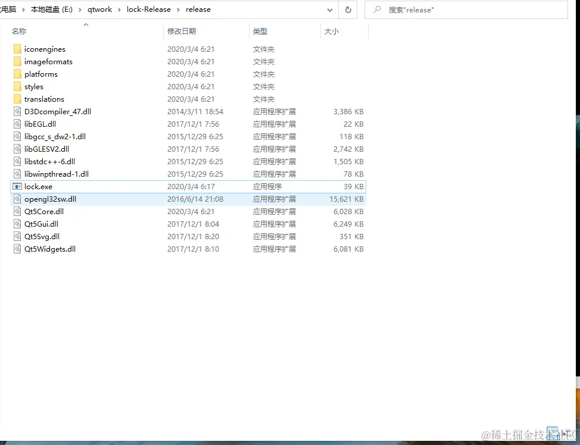The height and width of the screenshot is (445, 580).
Task: Click the imageformats folder icon
Action: [x=17, y=62]
